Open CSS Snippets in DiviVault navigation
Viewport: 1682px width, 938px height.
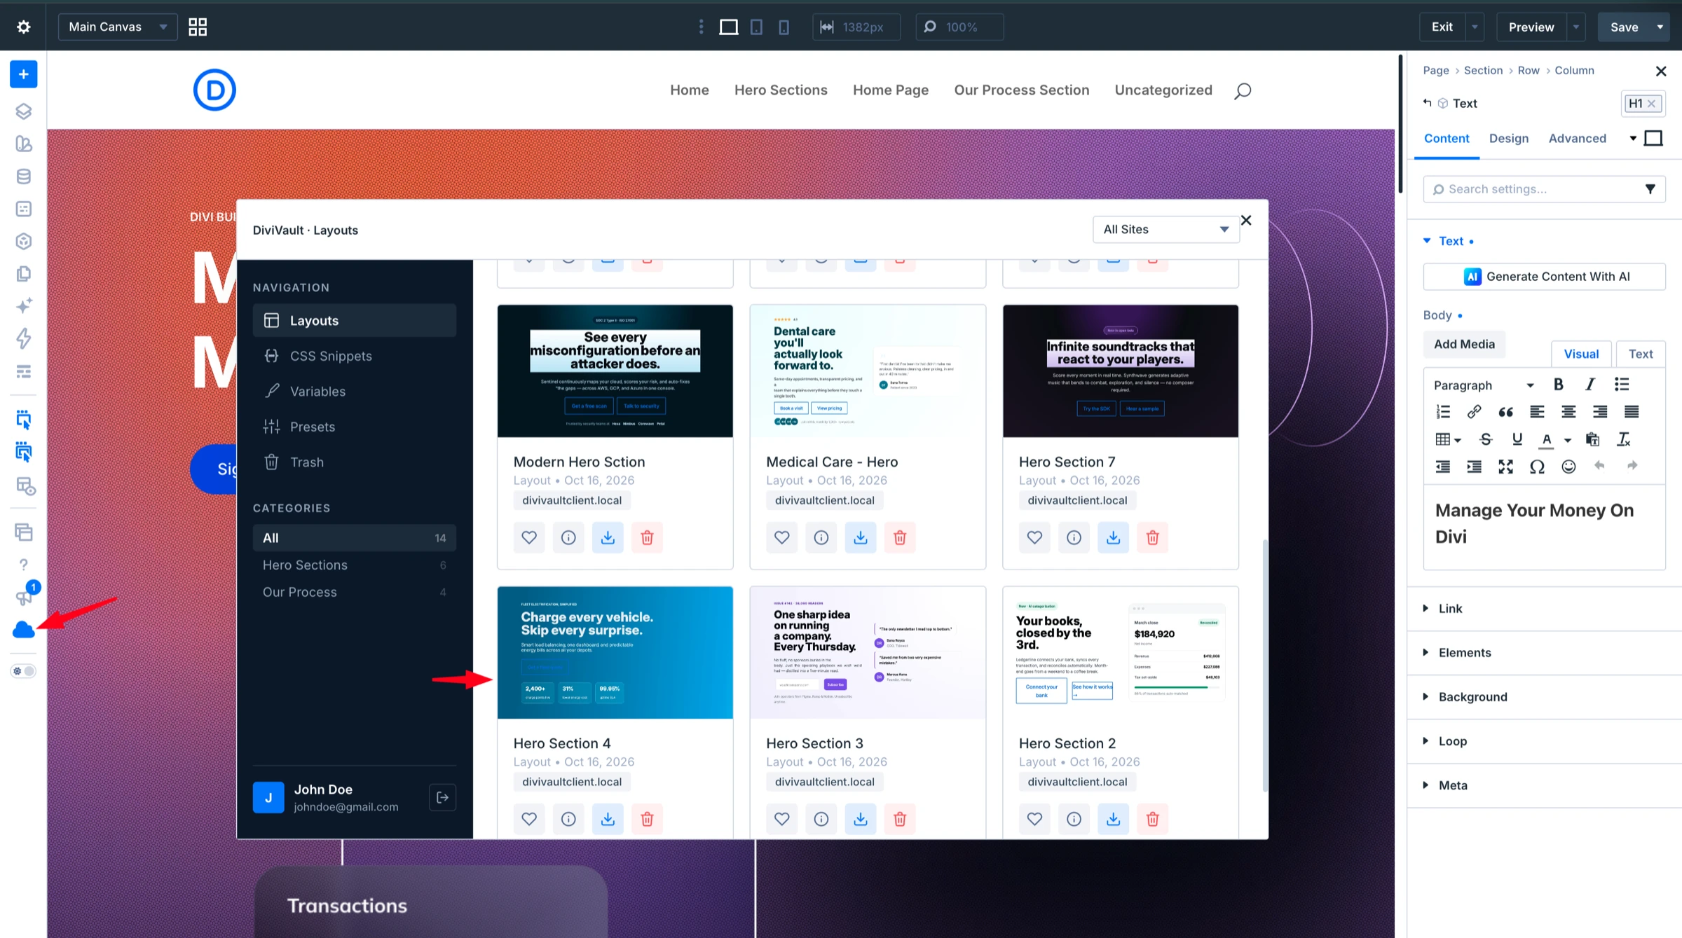(354, 356)
